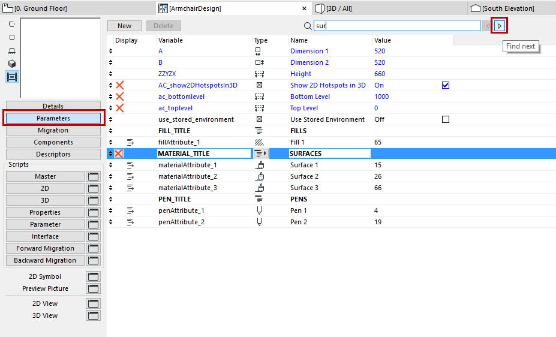Open the Details section
The height and width of the screenshot is (337, 556).
(53, 106)
